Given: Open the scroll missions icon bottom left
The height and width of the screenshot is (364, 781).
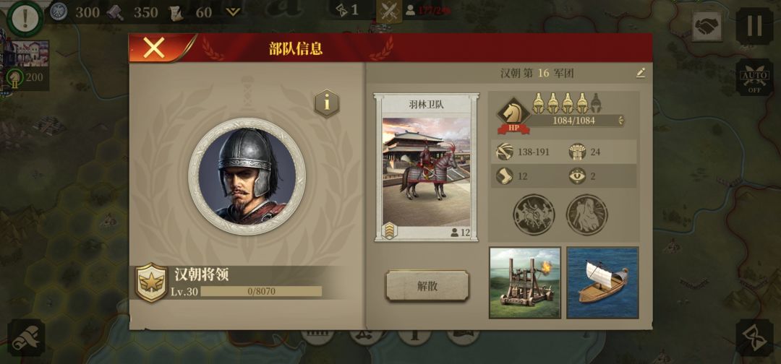Looking at the screenshot, I should point(26,338).
